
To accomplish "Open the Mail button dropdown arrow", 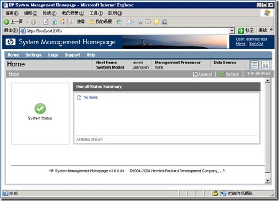I will (x=133, y=22).
